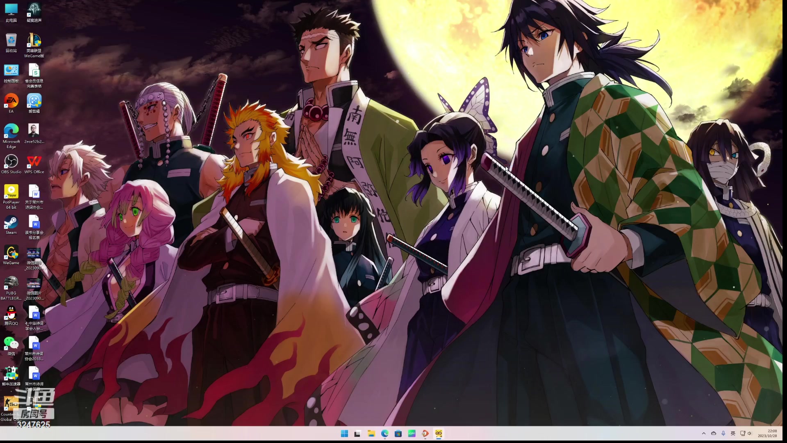Click the microphone tray icon
Screen dimensions: 787x443
pyautogui.click(x=723, y=434)
